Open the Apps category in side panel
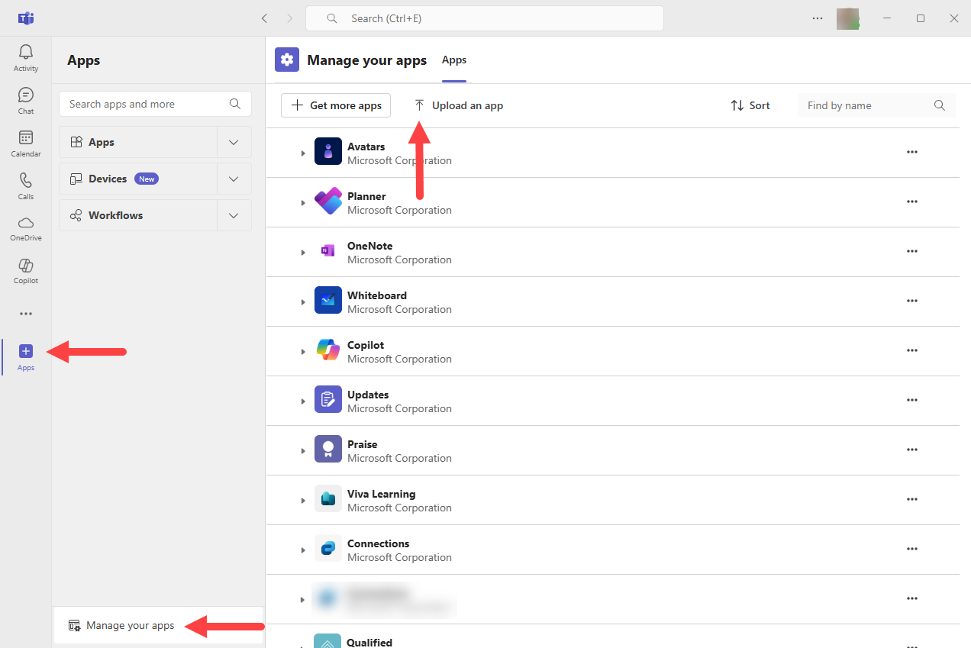Screen dimensions: 971x648 [138, 142]
